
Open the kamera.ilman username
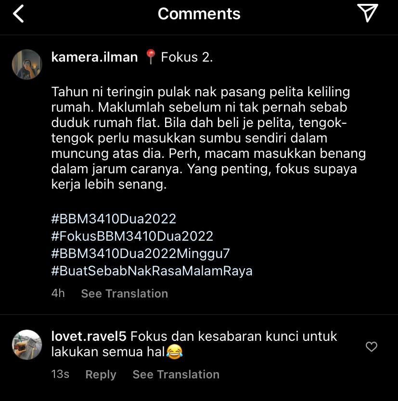[x=94, y=57]
